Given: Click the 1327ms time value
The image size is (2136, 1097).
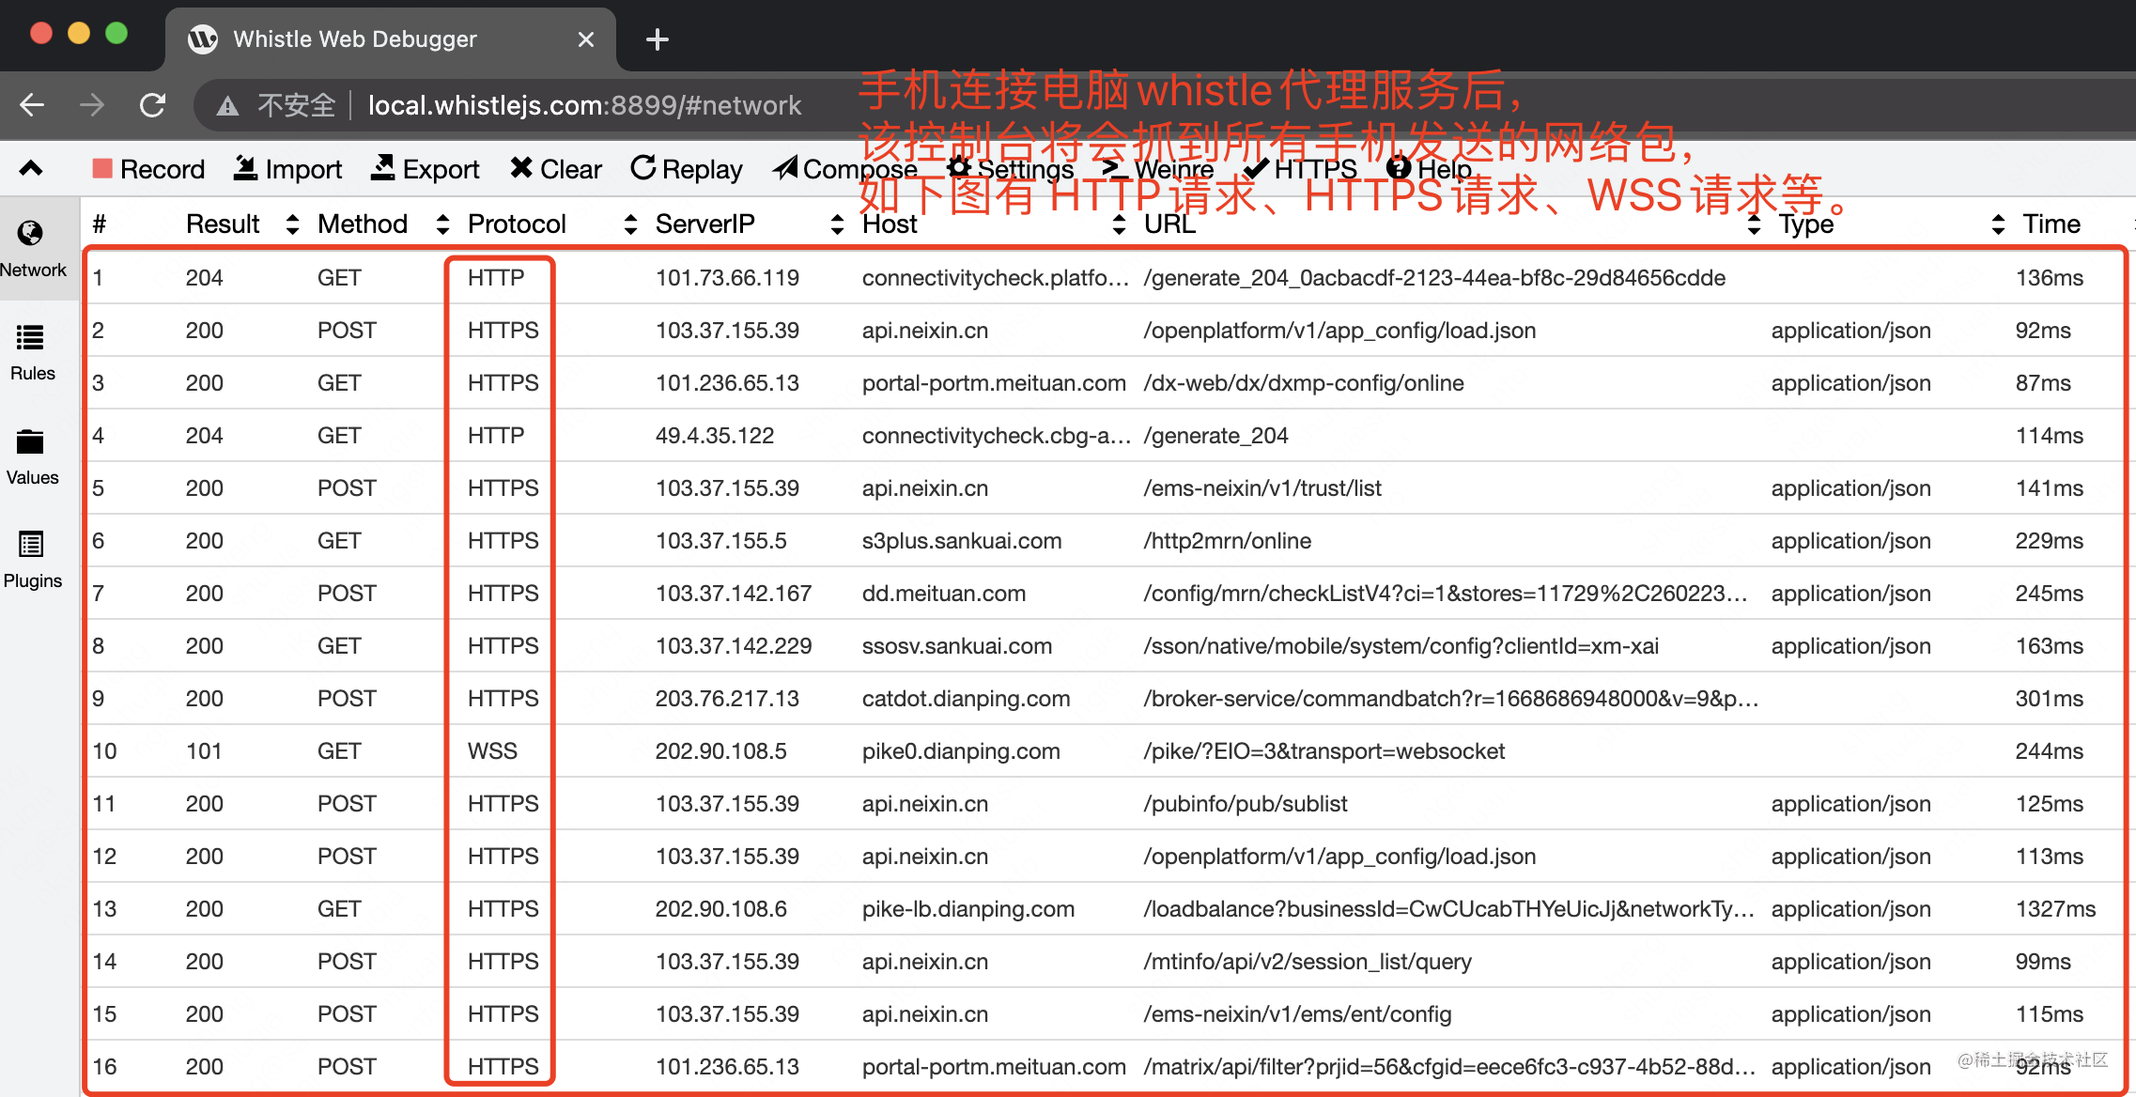Looking at the screenshot, I should pos(2055,909).
